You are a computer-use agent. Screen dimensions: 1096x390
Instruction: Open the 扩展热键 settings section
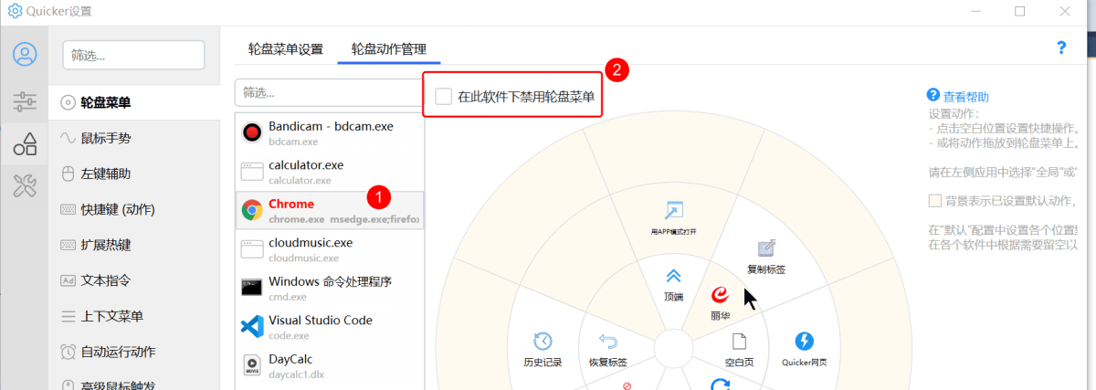(x=134, y=245)
